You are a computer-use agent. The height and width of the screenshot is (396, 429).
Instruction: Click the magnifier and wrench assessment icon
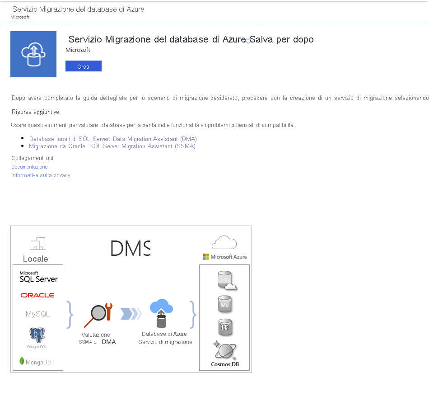pos(98,315)
